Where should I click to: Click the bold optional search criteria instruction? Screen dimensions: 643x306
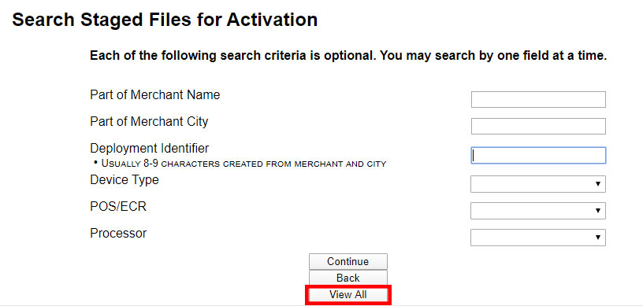point(348,56)
